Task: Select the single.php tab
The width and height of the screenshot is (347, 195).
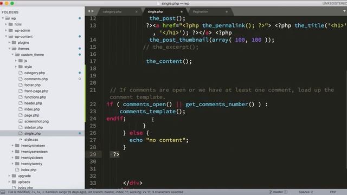Action: [155, 11]
